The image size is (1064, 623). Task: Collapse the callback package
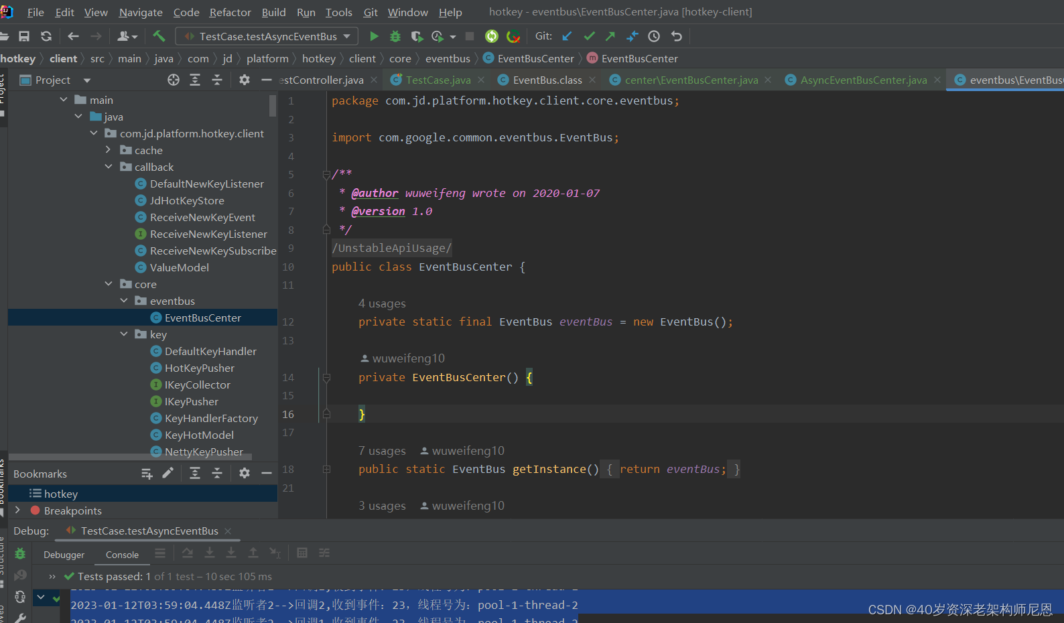point(109,167)
